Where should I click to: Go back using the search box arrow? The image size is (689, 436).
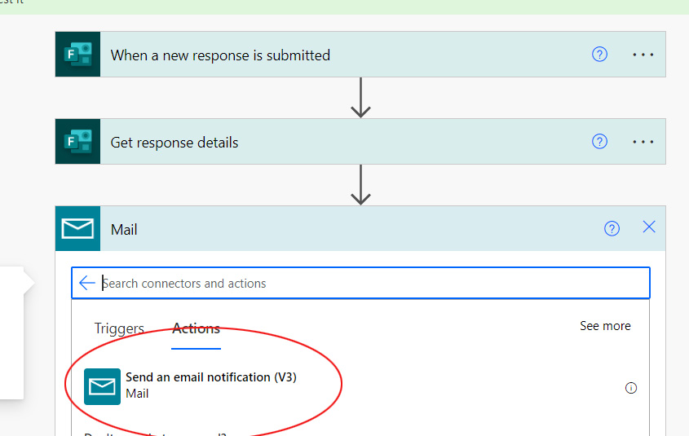[x=87, y=284]
